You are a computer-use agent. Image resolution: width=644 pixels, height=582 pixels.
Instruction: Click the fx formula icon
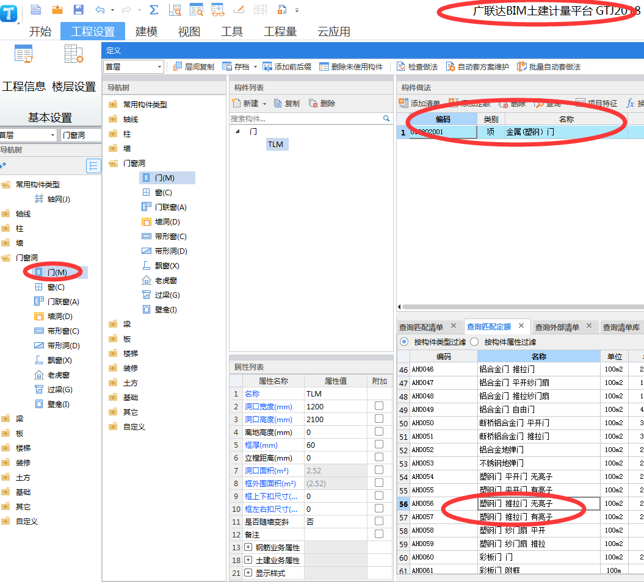631,104
